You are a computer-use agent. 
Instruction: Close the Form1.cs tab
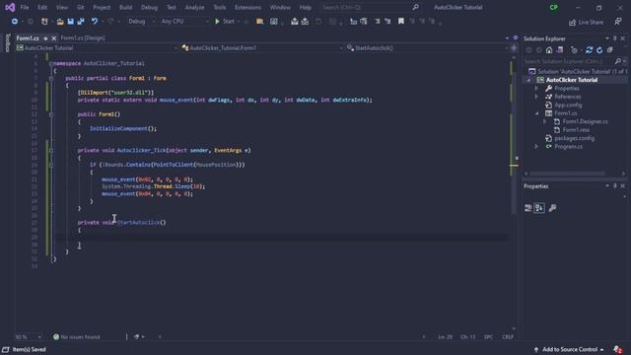pos(54,38)
